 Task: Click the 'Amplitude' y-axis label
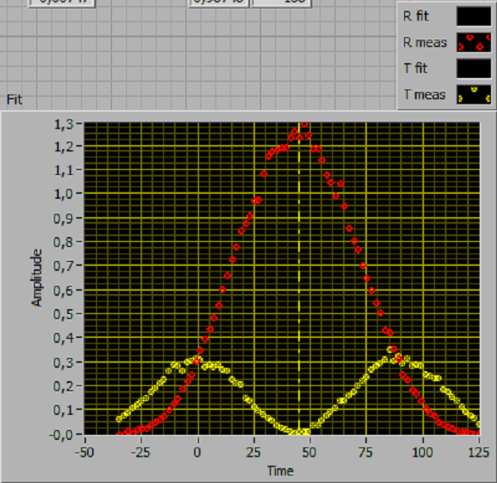[36, 278]
